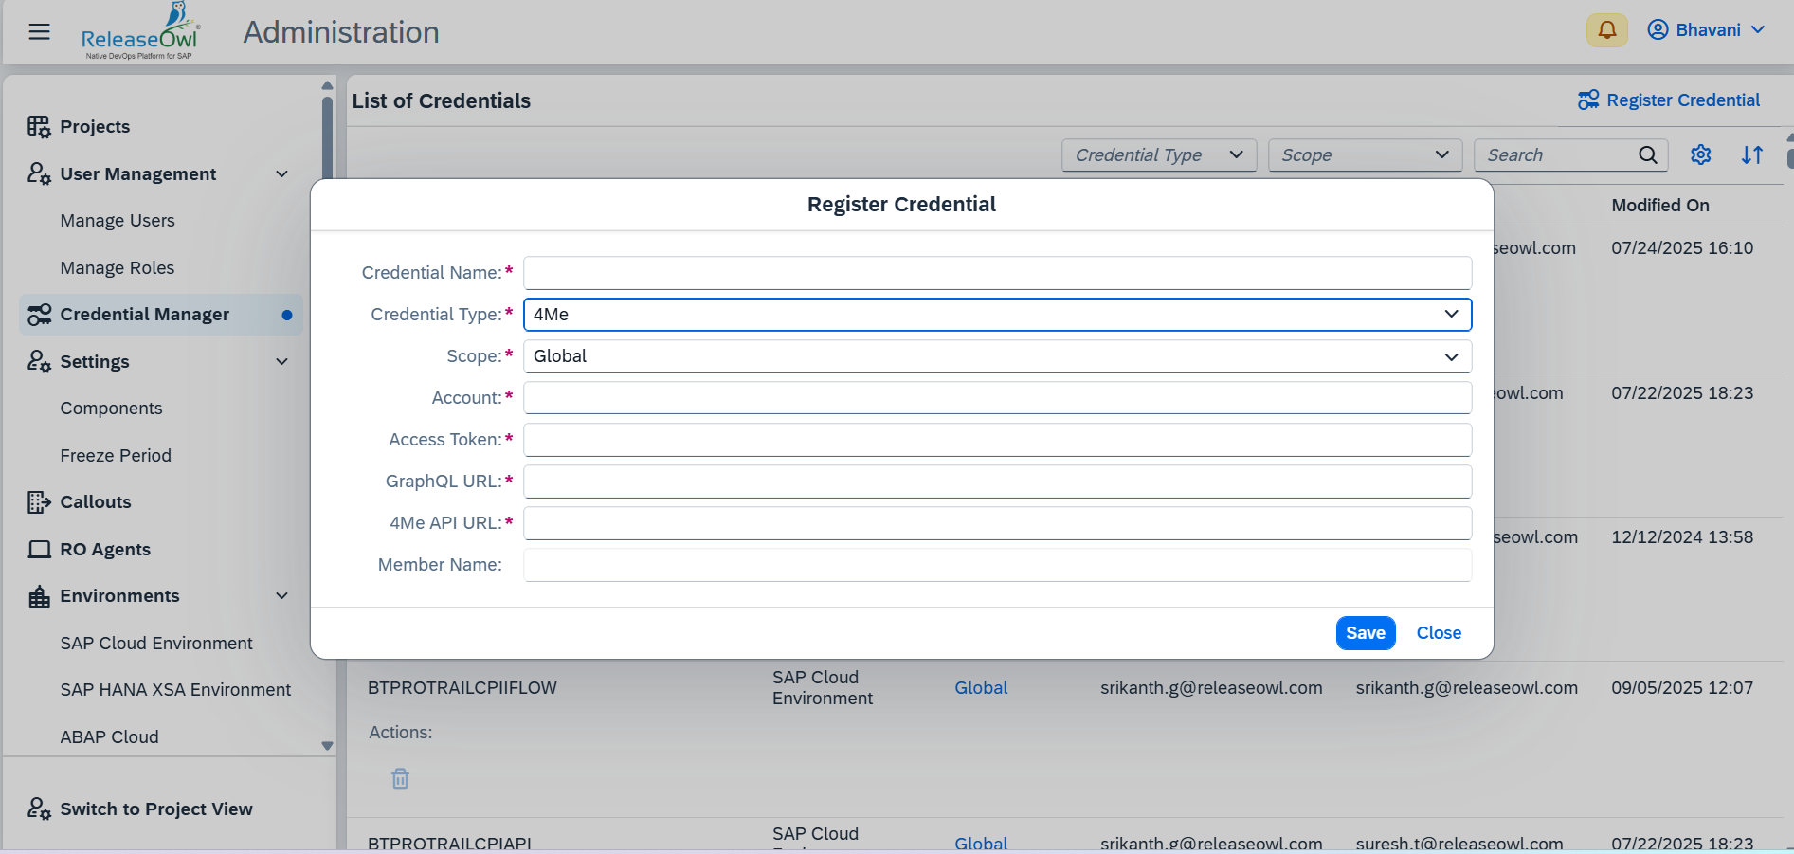1794x854 pixels.
Task: Click the search magnifier icon
Action: pyautogui.click(x=1647, y=155)
